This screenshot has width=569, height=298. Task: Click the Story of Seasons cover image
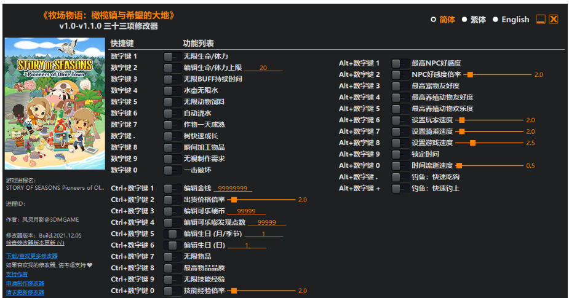55,104
